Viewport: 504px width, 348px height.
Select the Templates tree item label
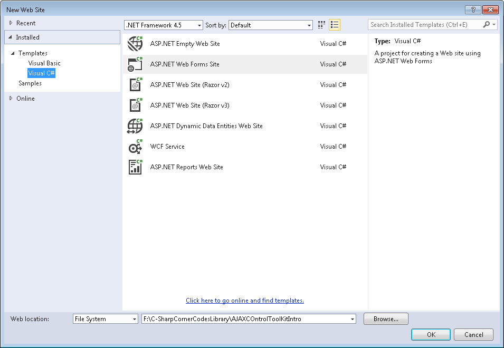[33, 53]
